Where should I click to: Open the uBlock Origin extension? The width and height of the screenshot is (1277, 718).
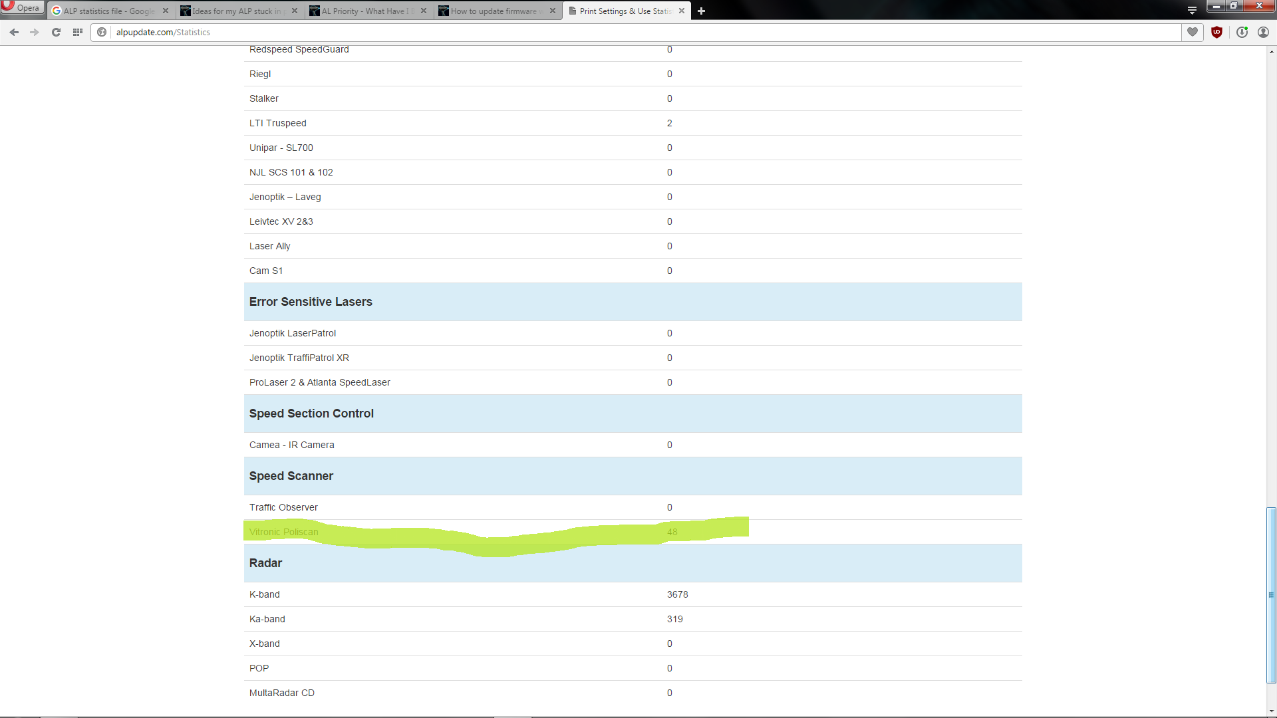[1217, 32]
